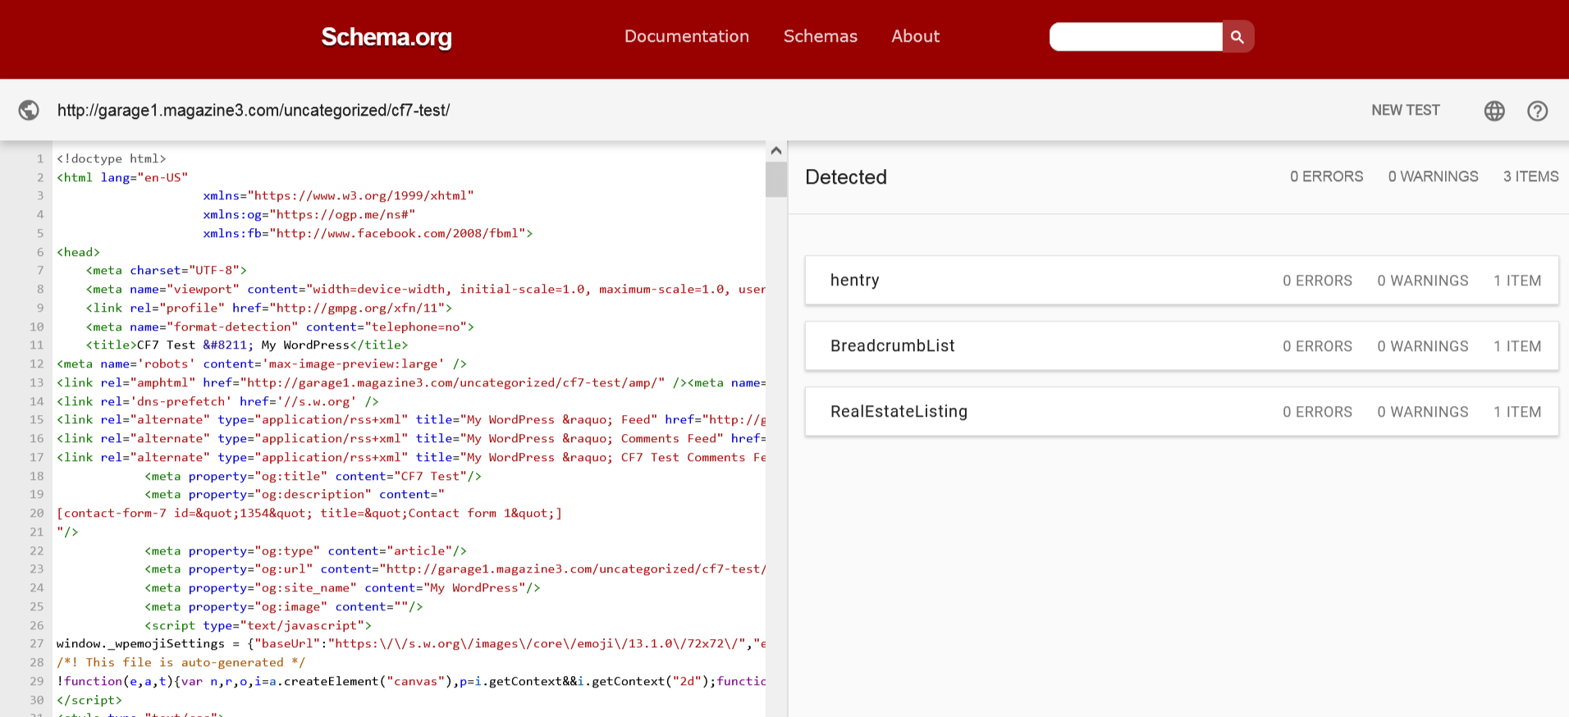Click line number 20 in the gutter
The image size is (1569, 717).
point(37,514)
